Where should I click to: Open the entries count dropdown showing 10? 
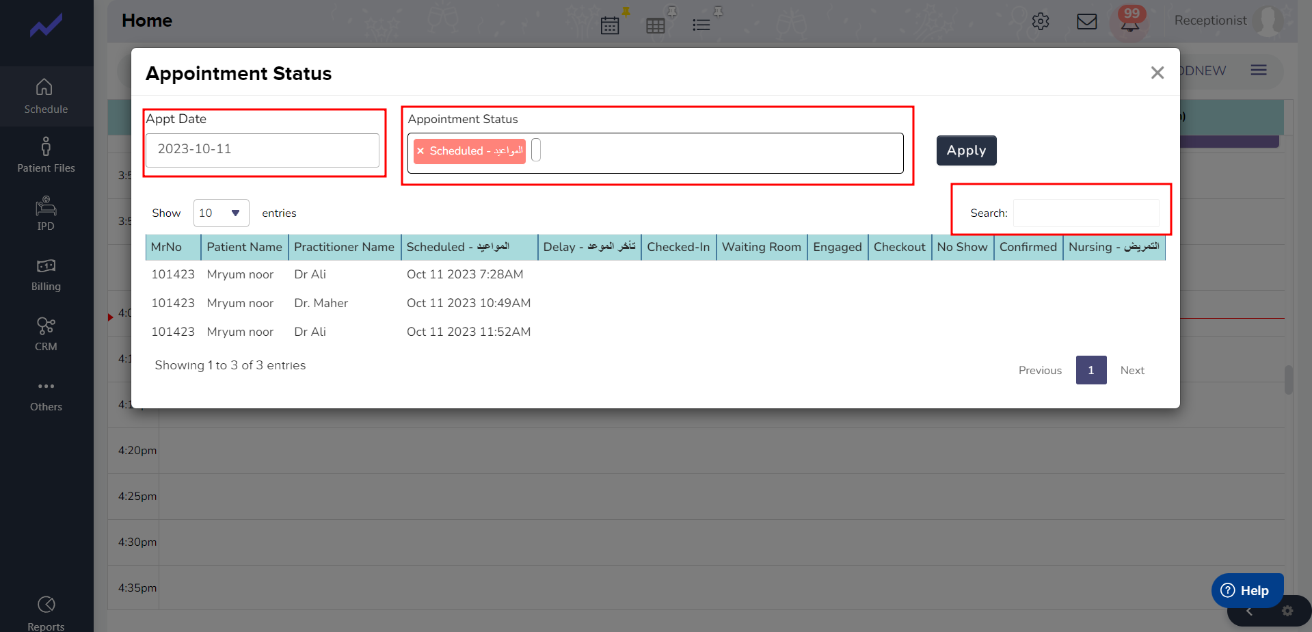click(x=221, y=213)
